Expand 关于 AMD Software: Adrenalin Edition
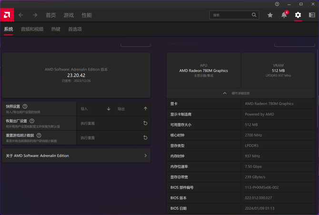 [145, 156]
